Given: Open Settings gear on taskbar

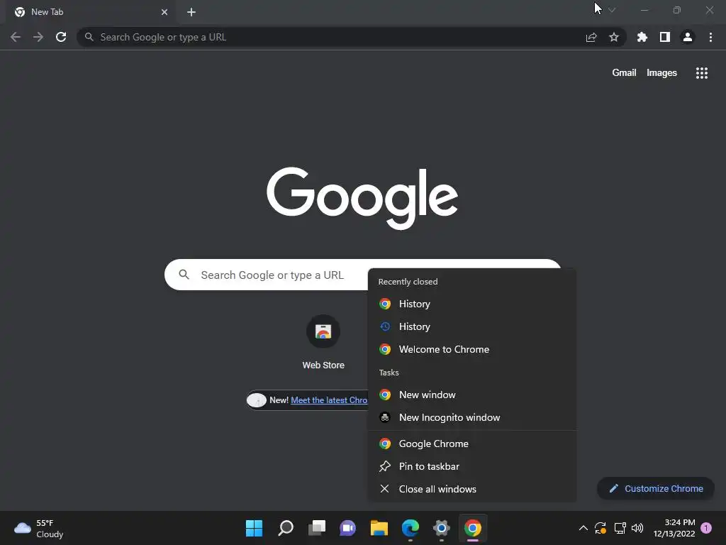Looking at the screenshot, I should 441,528.
